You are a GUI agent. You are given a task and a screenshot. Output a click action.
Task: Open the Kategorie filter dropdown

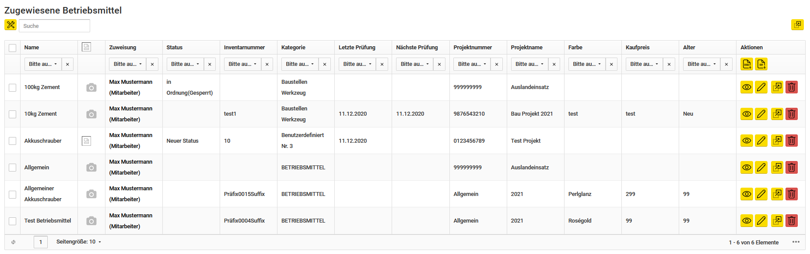point(300,64)
